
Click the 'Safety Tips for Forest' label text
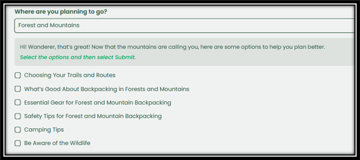tap(93, 116)
